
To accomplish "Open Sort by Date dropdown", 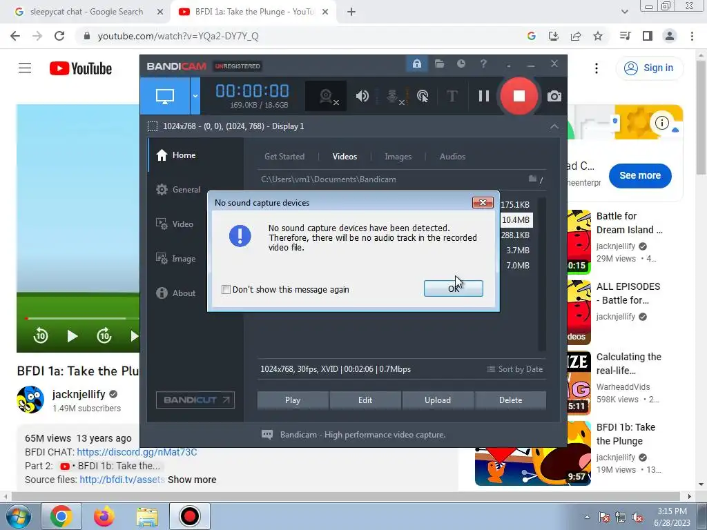I will pos(515,369).
